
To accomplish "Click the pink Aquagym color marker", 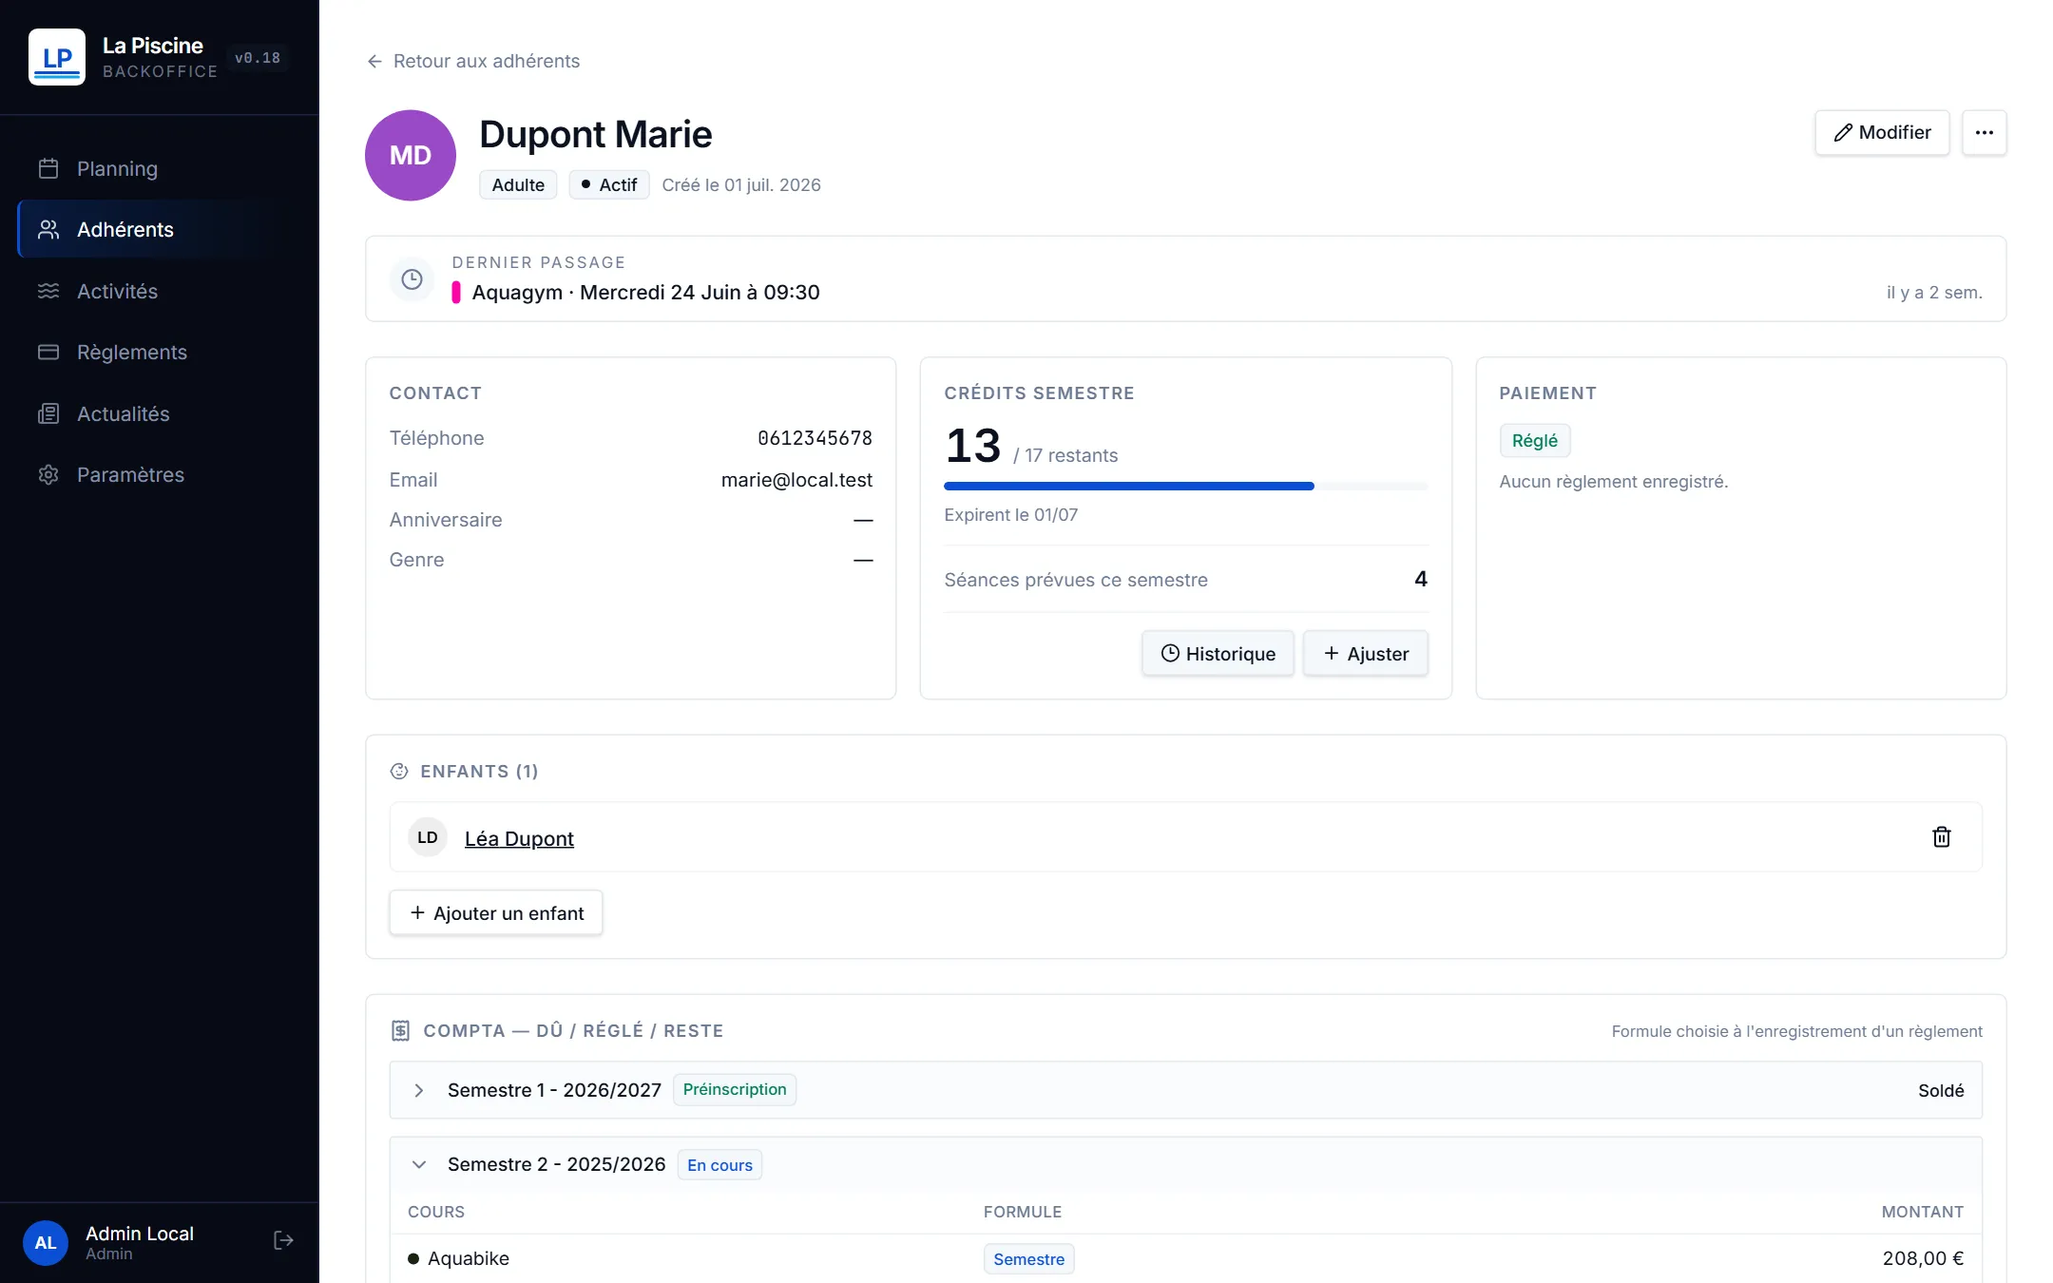I will point(456,292).
